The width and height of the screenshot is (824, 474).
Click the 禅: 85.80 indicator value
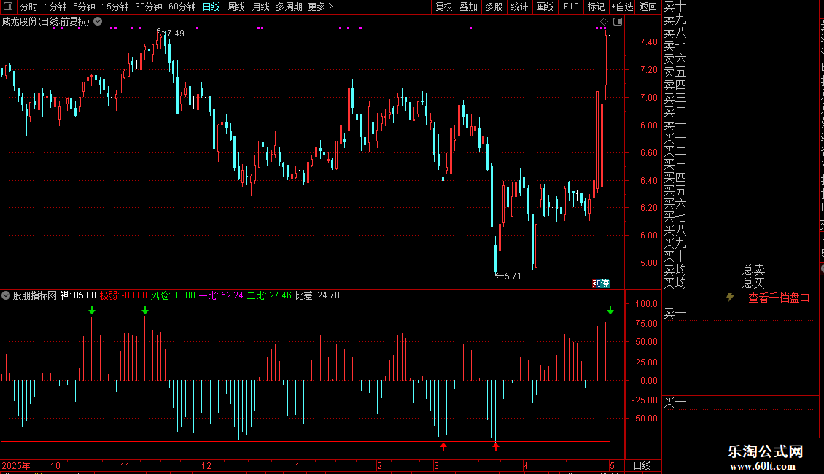point(78,295)
